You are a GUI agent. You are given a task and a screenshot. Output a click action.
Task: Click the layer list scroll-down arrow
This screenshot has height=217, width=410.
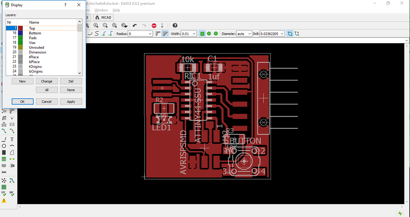click(x=80, y=73)
